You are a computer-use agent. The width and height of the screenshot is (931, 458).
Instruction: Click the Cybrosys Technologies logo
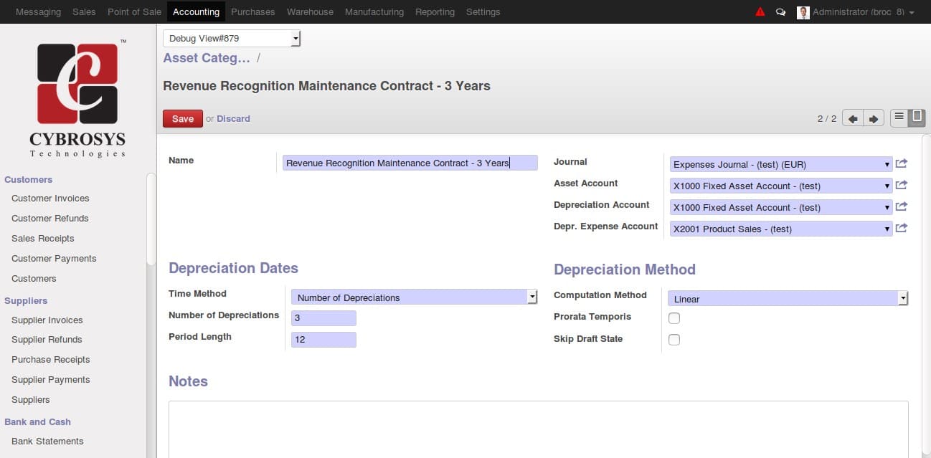pyautogui.click(x=77, y=98)
